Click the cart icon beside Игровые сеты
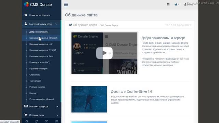The height and width of the screenshot is (123, 219). tap(26, 115)
